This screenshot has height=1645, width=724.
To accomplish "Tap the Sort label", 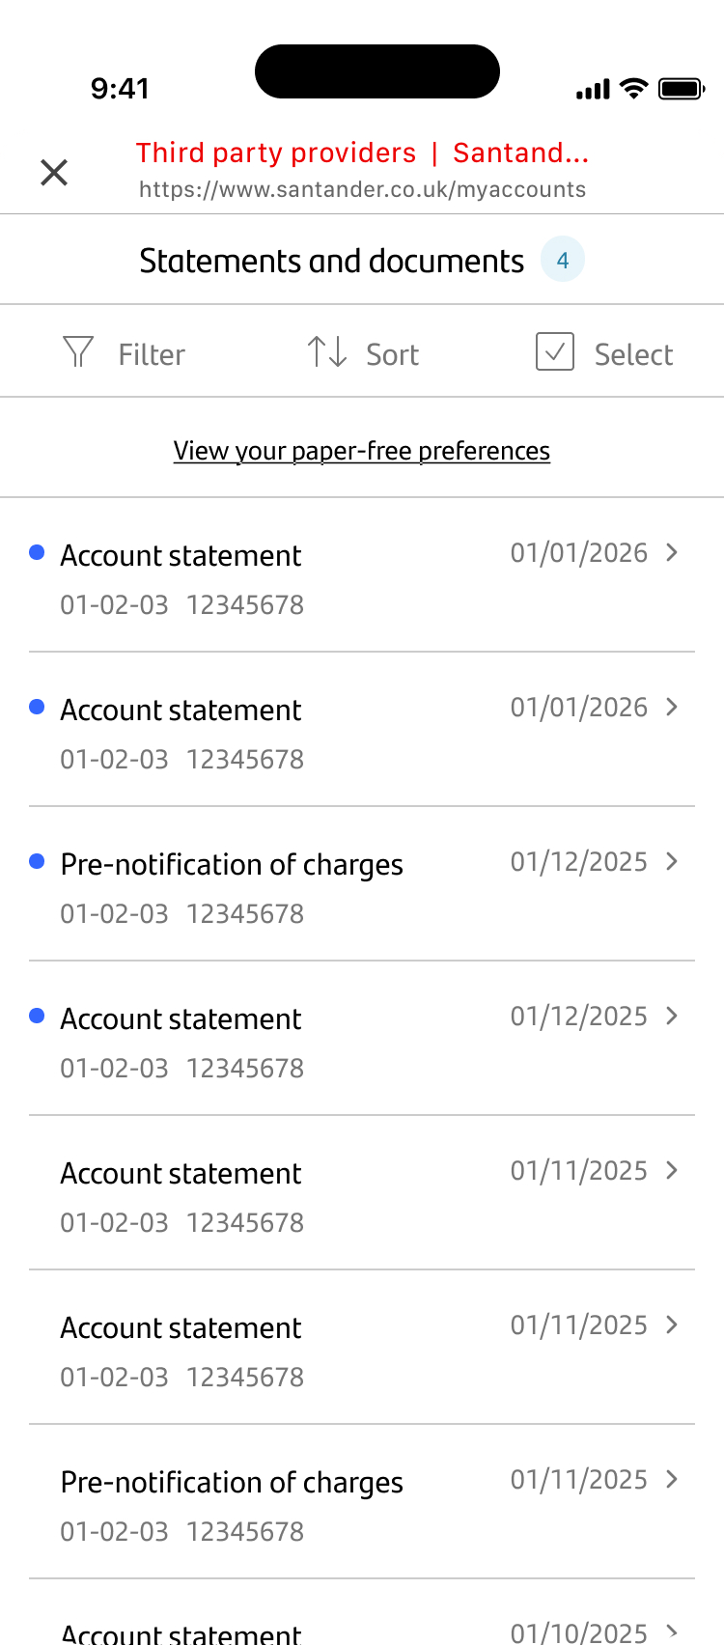I will pyautogui.click(x=392, y=355).
